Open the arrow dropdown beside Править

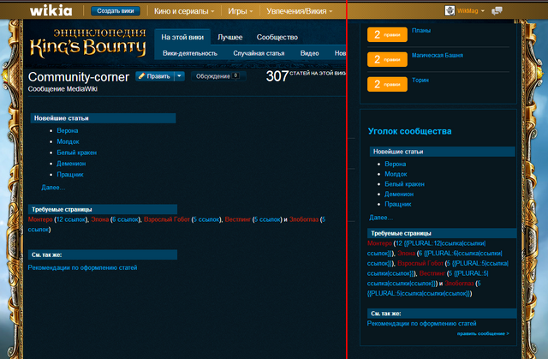(x=179, y=76)
